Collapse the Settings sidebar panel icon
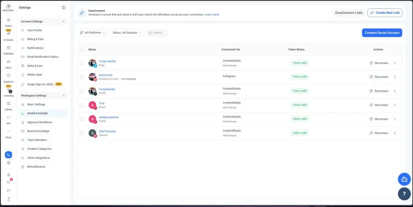Viewport: 413px width, 207px height. point(64,8)
